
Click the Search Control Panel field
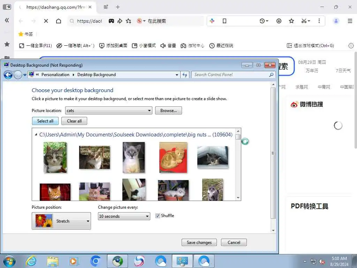tap(234, 75)
